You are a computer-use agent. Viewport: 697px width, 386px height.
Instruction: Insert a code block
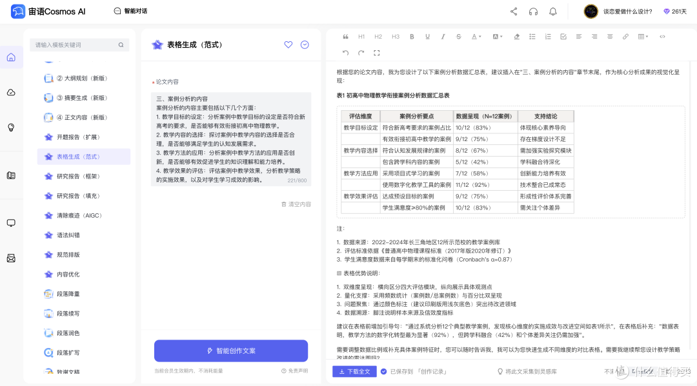(x=662, y=37)
